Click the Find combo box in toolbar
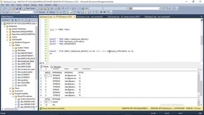The image size is (204, 115). 146,9
